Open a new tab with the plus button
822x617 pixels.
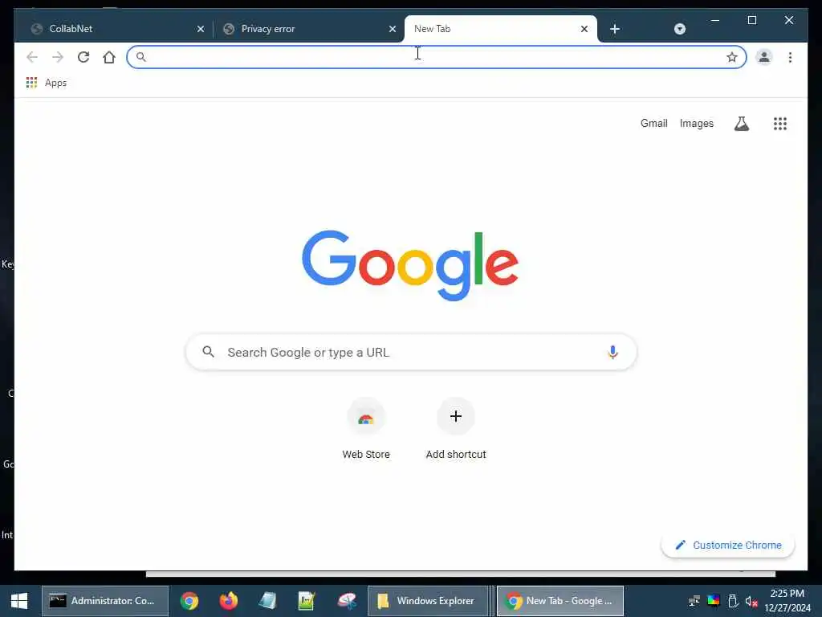click(615, 29)
